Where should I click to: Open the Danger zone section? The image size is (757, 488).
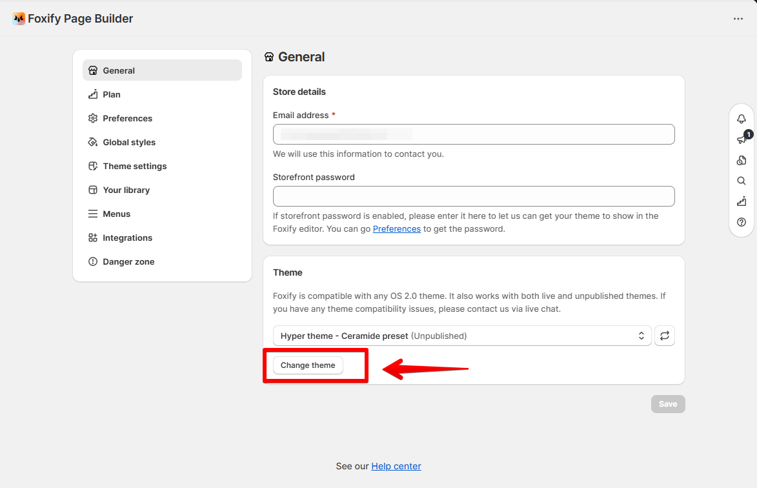[x=162, y=261]
